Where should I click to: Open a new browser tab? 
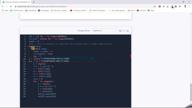click(34, 2)
